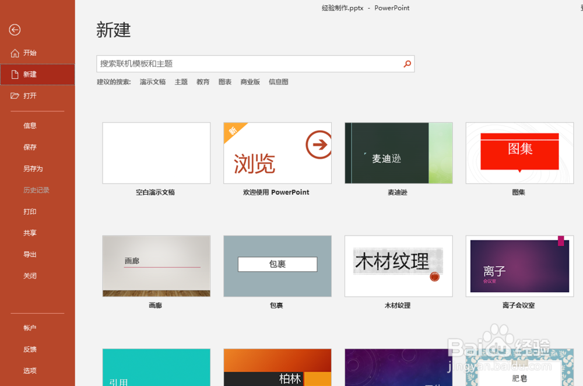Choose the 肥皂 template thumbnail
Image resolution: width=583 pixels, height=386 pixels.
[519, 367]
